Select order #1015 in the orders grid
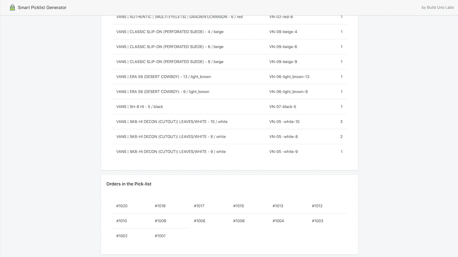Screen dimensions: 458x257 click(238, 206)
